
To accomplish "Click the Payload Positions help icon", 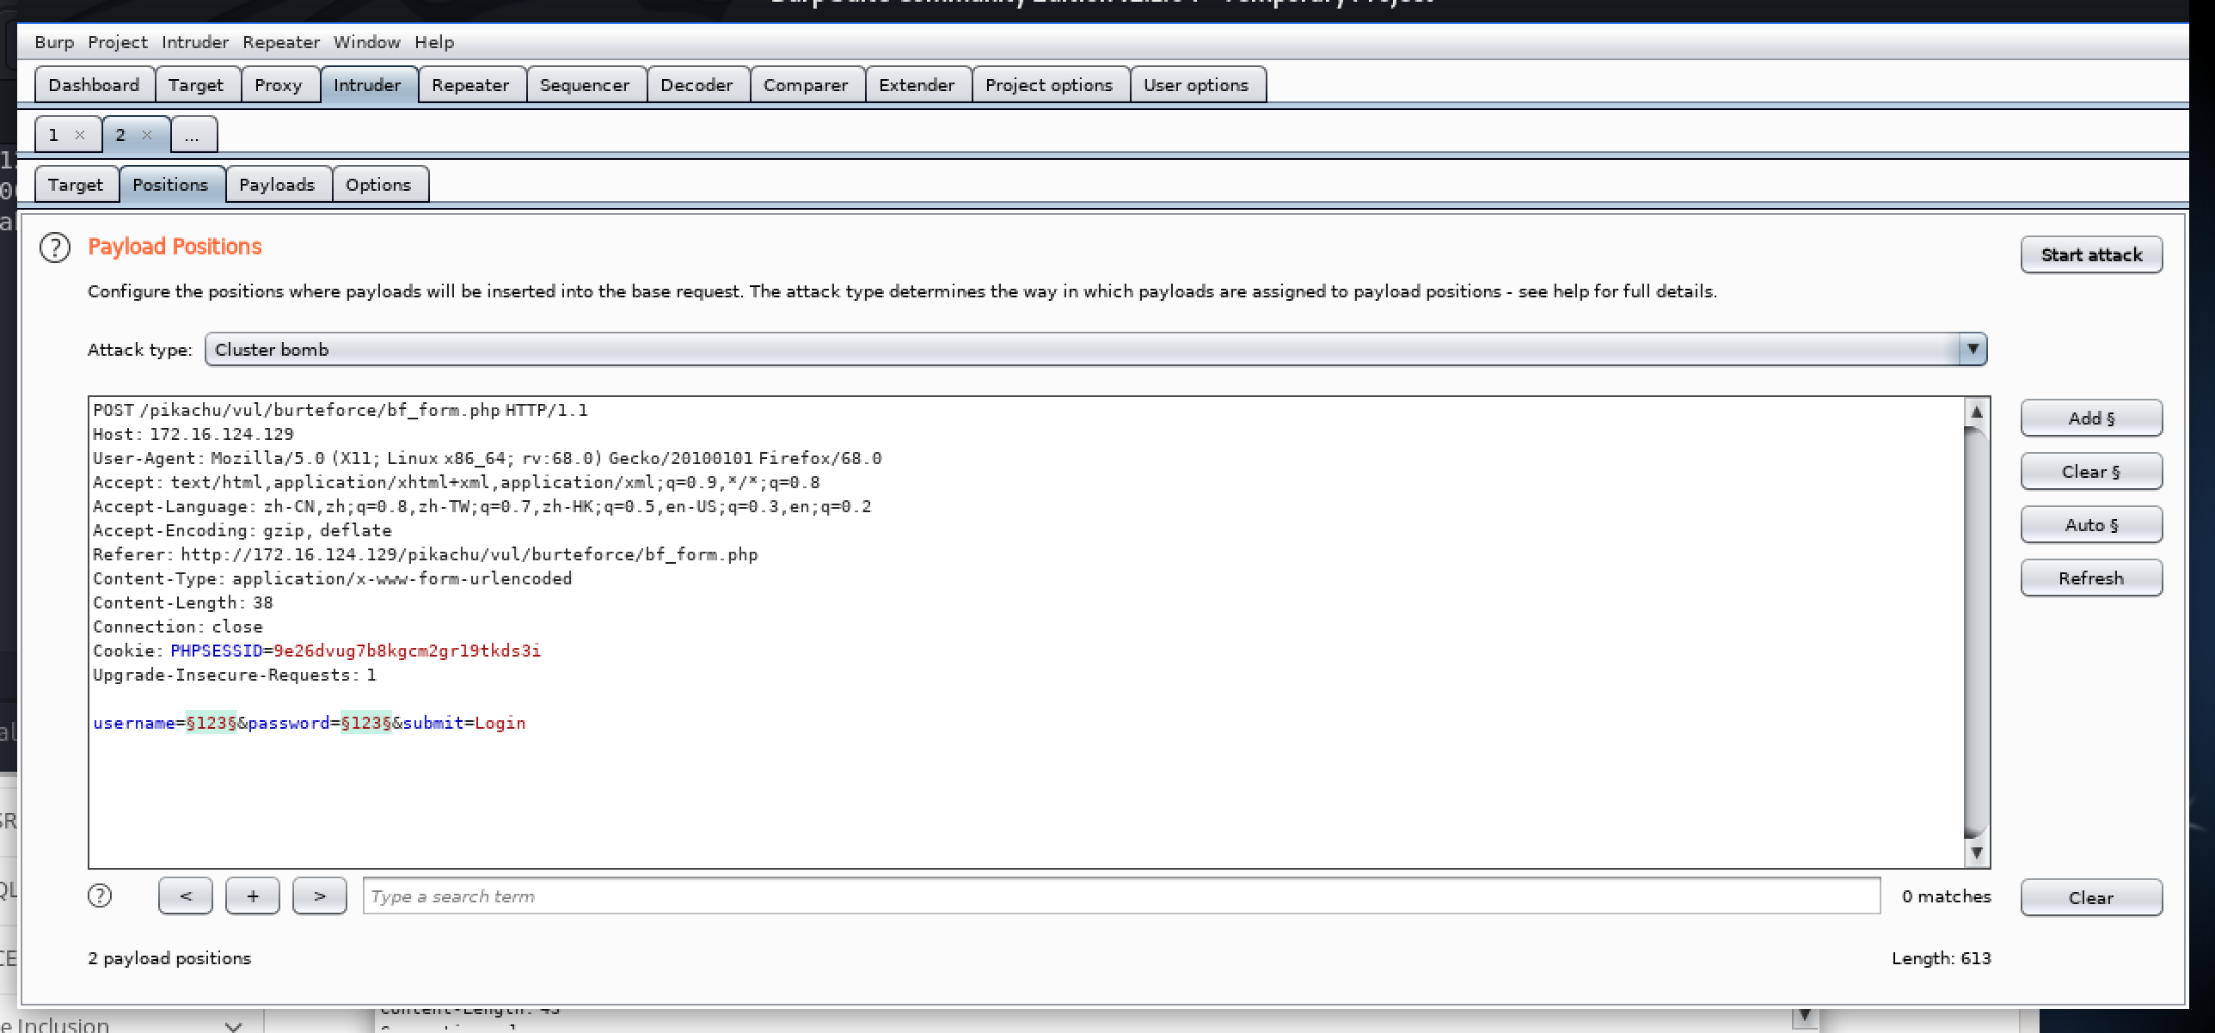I will [55, 248].
